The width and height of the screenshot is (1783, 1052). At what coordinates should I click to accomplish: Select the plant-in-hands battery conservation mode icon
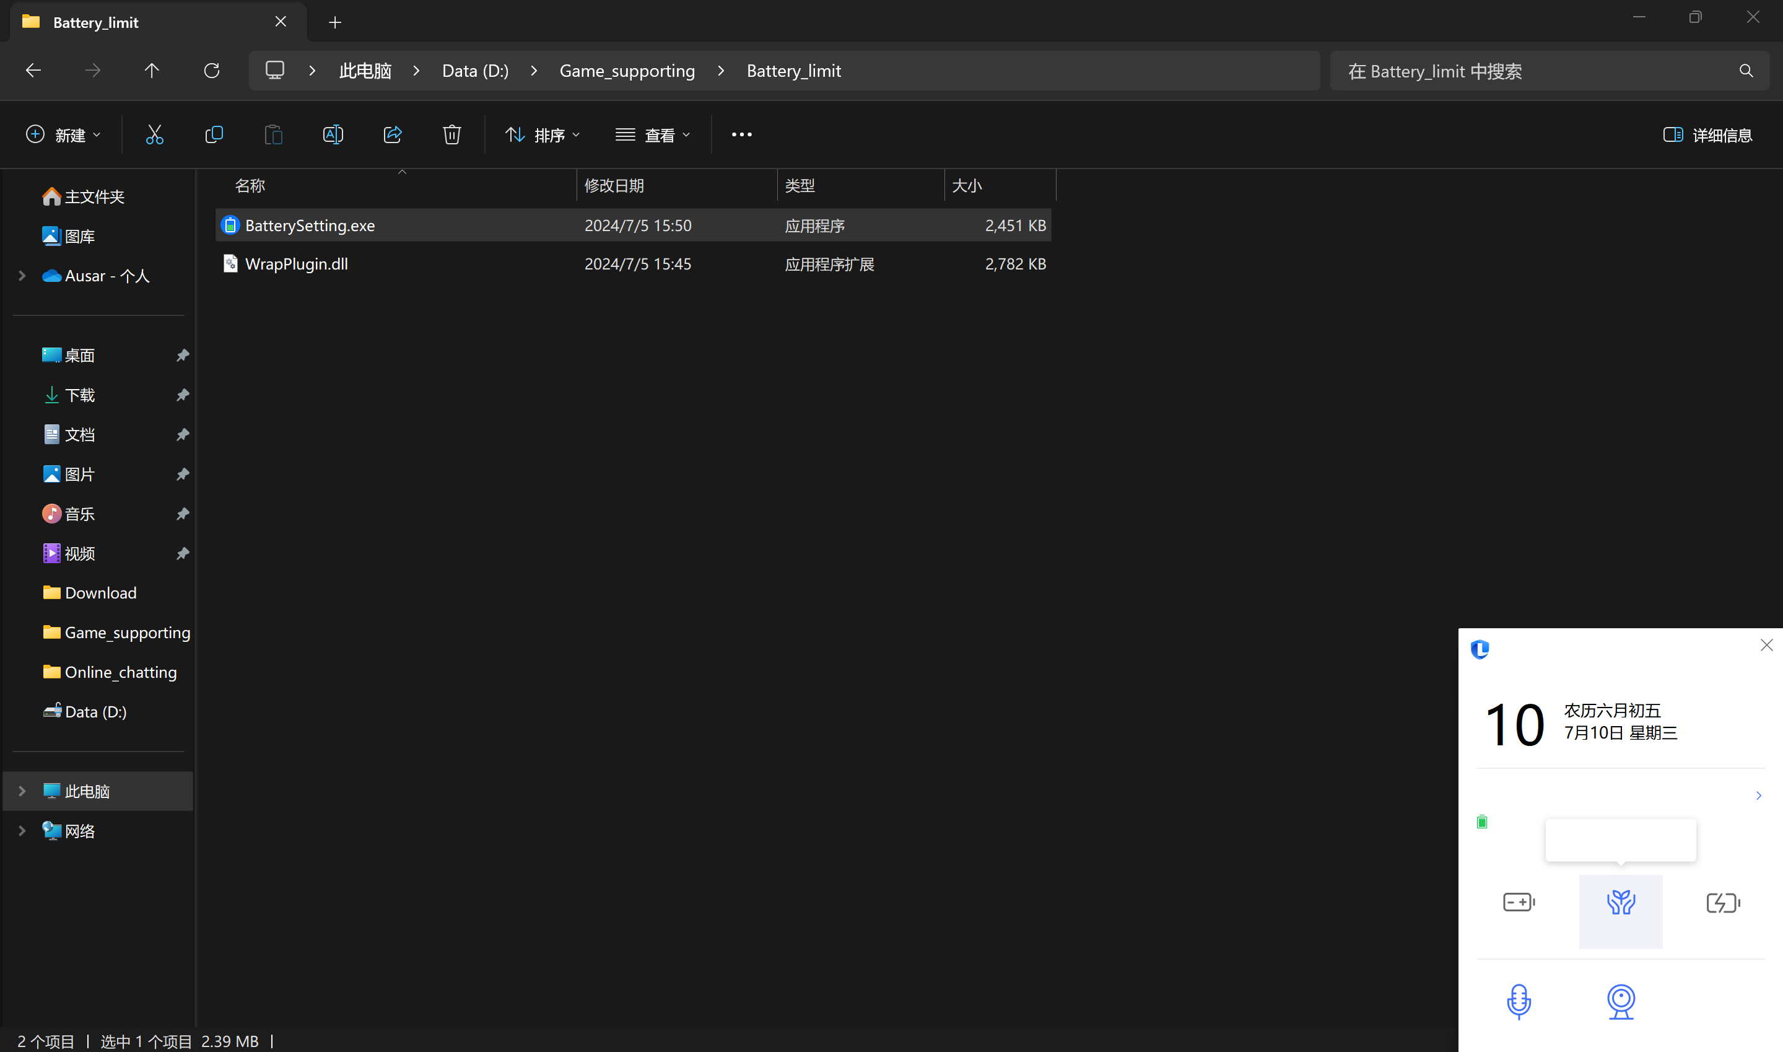1620,903
